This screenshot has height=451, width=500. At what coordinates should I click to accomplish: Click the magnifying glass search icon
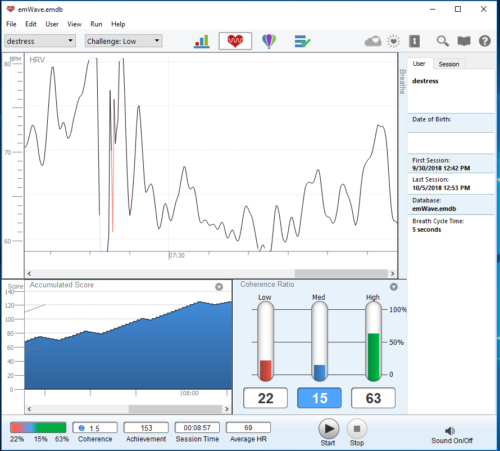coord(443,41)
